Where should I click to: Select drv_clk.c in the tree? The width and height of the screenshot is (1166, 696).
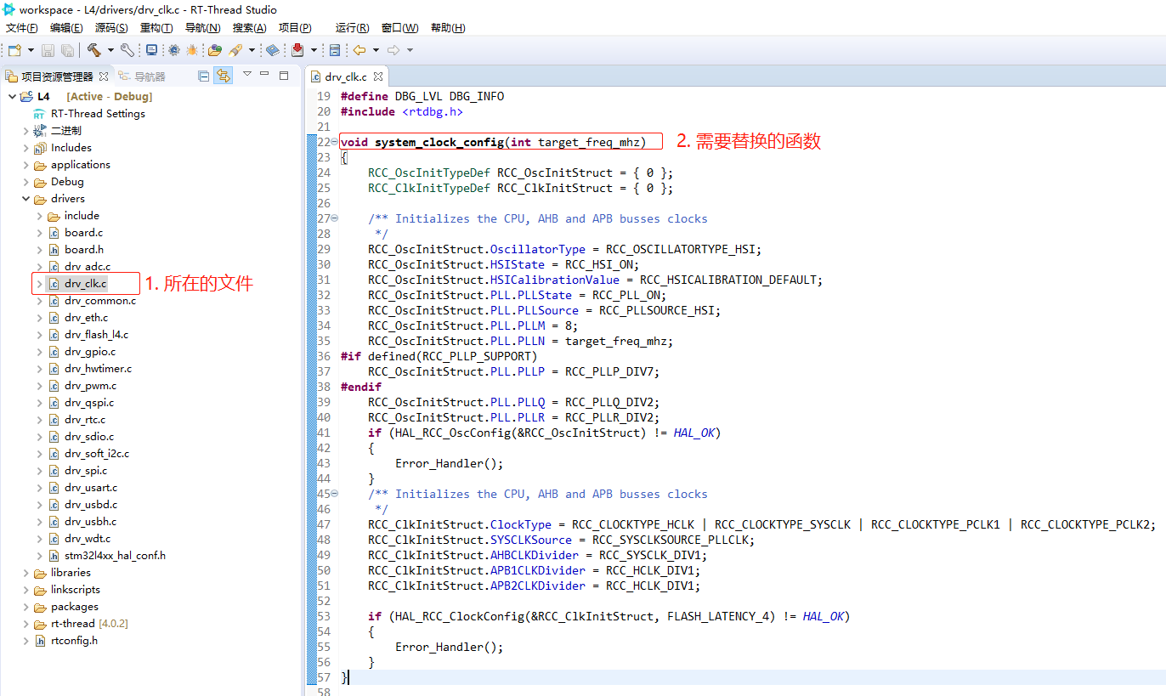[x=85, y=284]
